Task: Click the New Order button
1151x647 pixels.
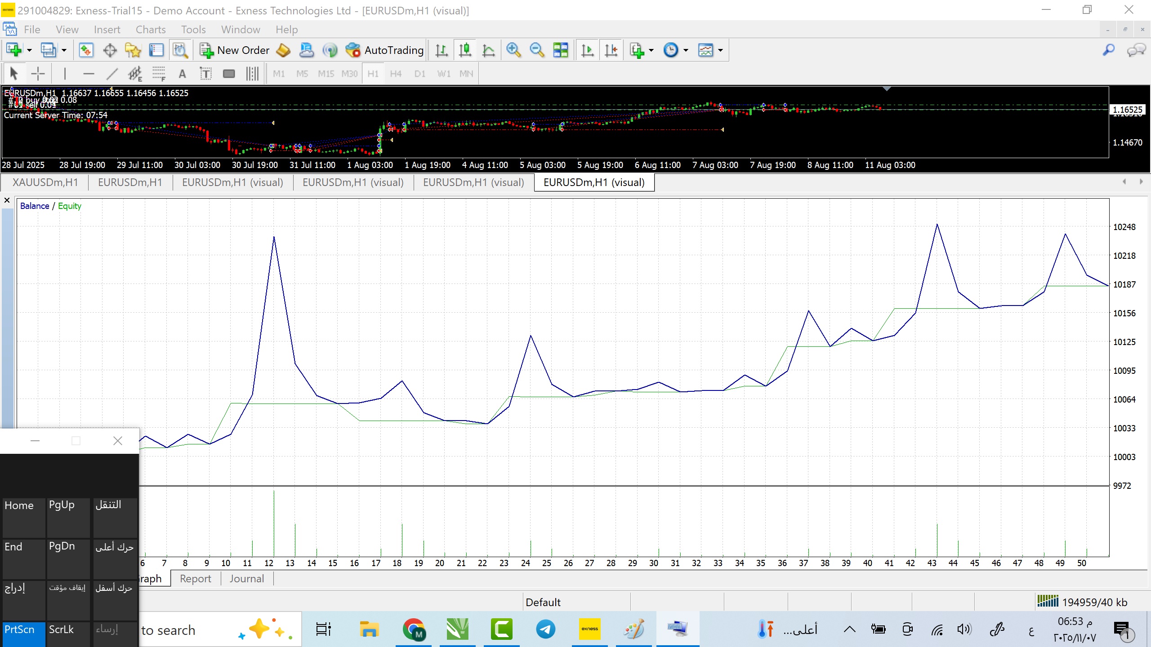Action: [235, 50]
